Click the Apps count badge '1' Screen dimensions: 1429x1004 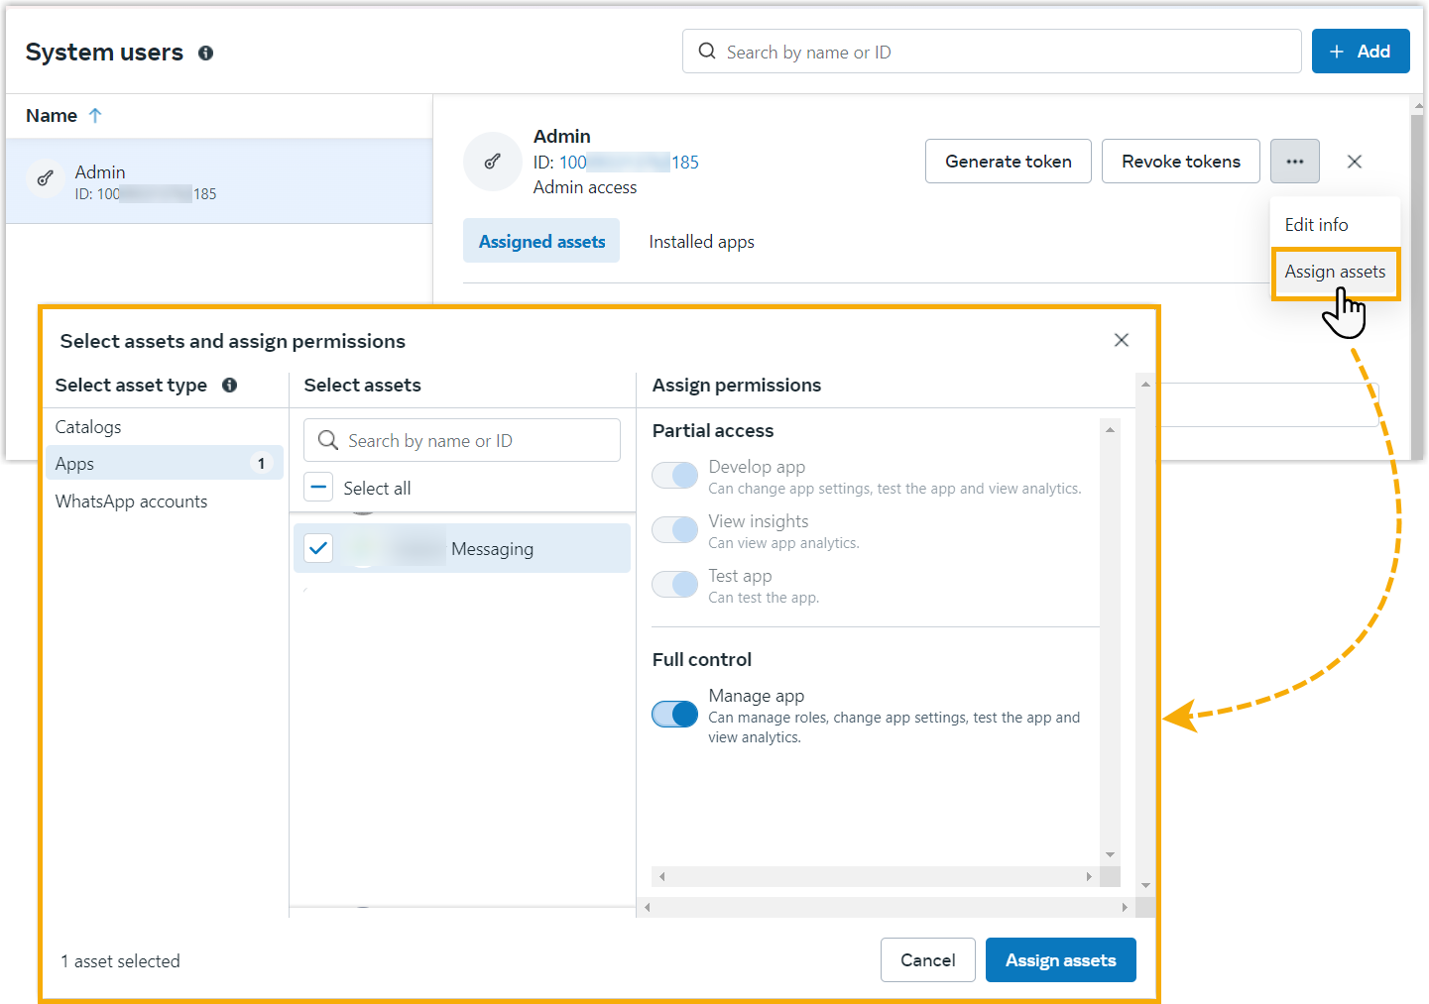261,464
